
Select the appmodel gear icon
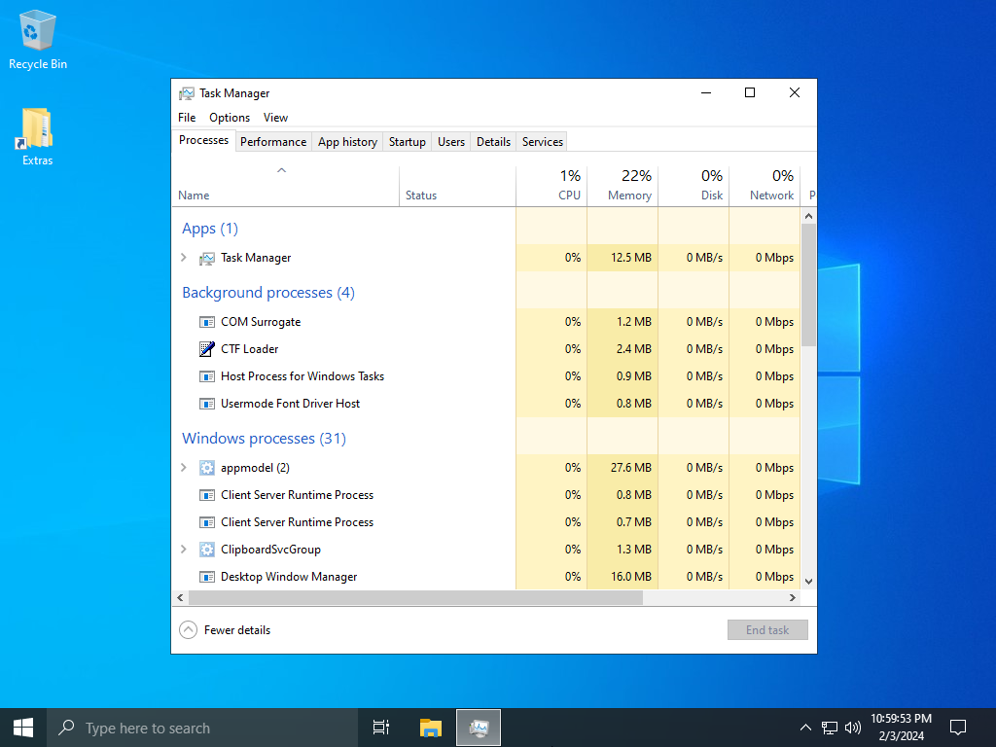click(x=206, y=468)
